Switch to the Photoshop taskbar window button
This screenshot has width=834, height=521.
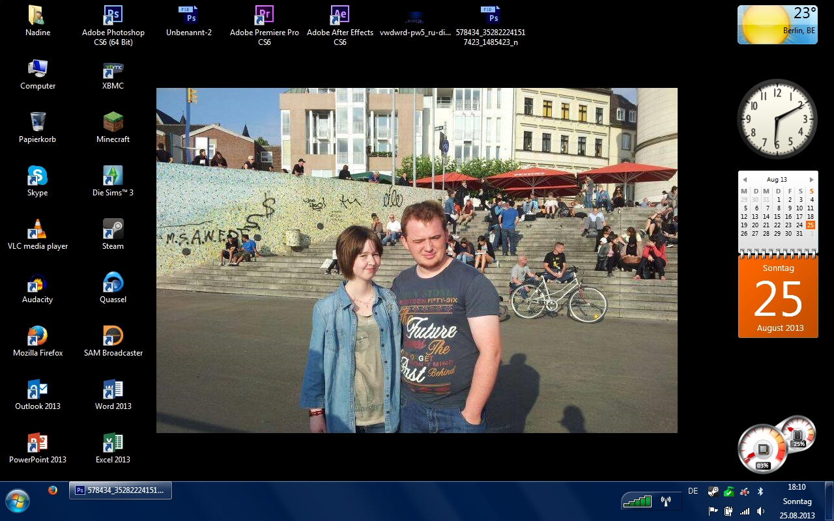coord(121,490)
